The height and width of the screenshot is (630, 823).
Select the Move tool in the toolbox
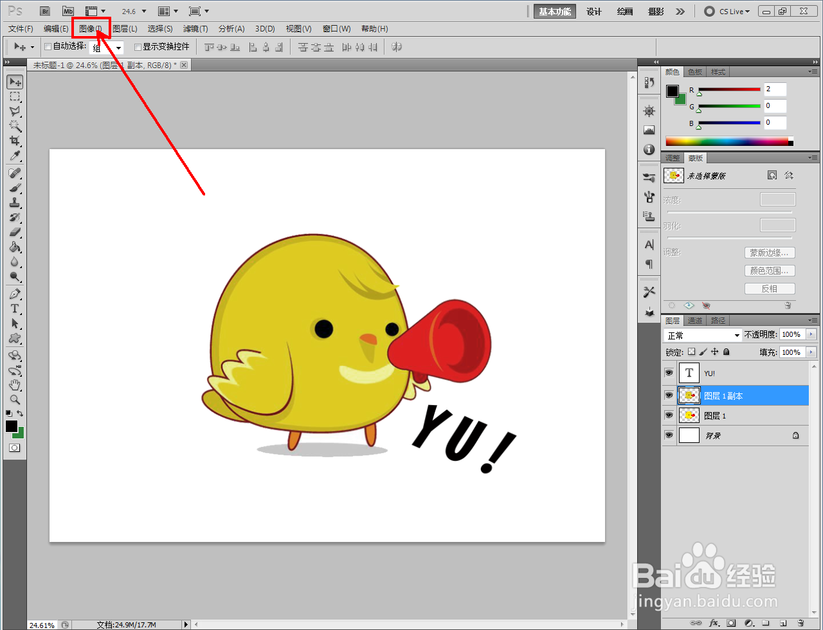click(x=15, y=82)
